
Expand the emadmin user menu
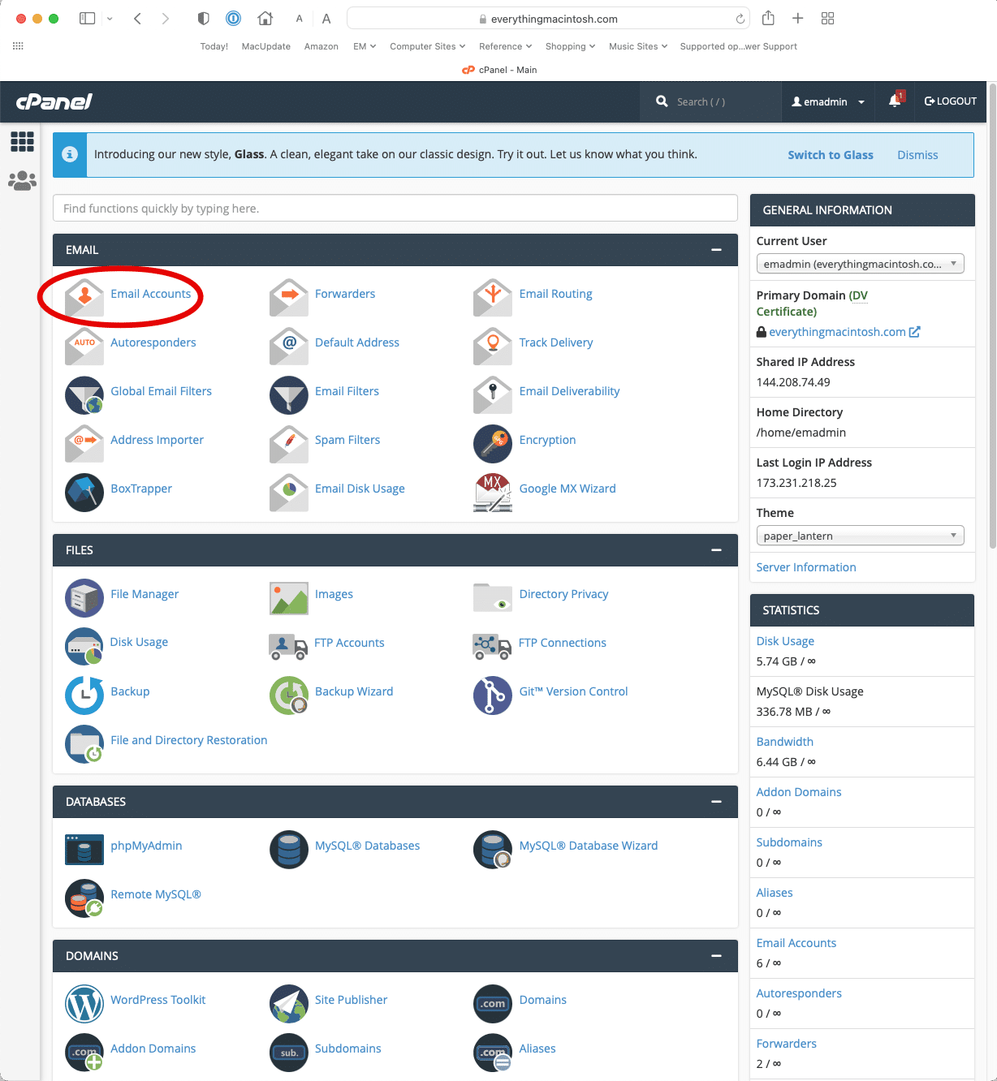click(x=828, y=101)
